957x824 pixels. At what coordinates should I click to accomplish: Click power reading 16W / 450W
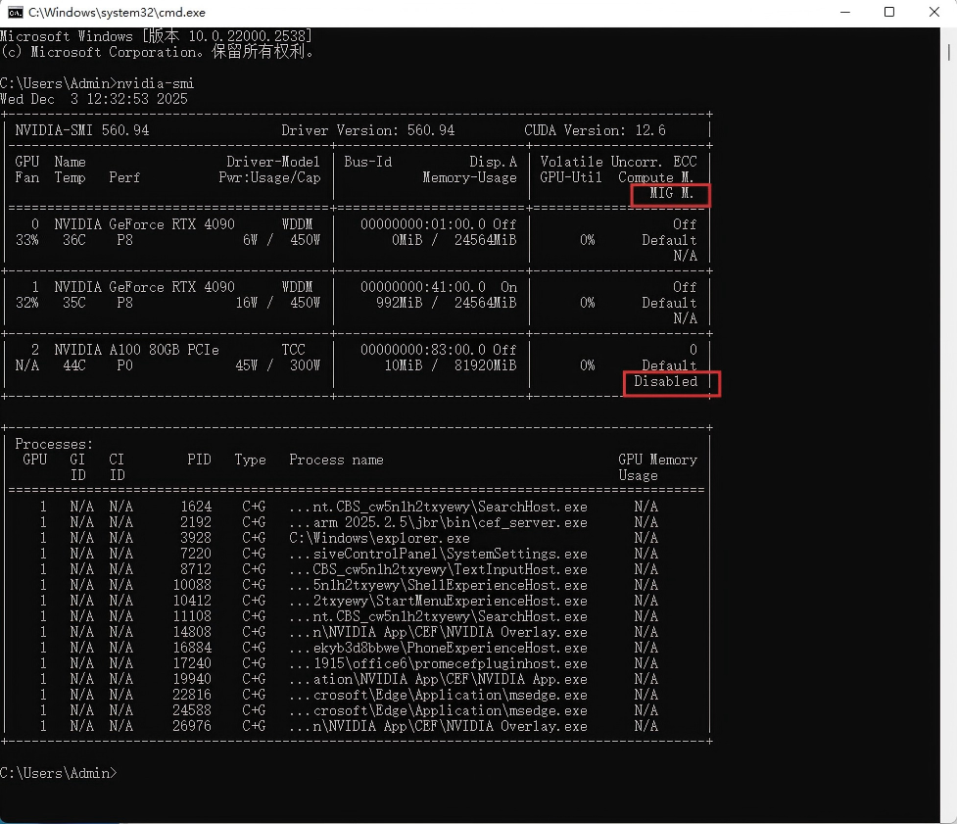pyautogui.click(x=278, y=303)
